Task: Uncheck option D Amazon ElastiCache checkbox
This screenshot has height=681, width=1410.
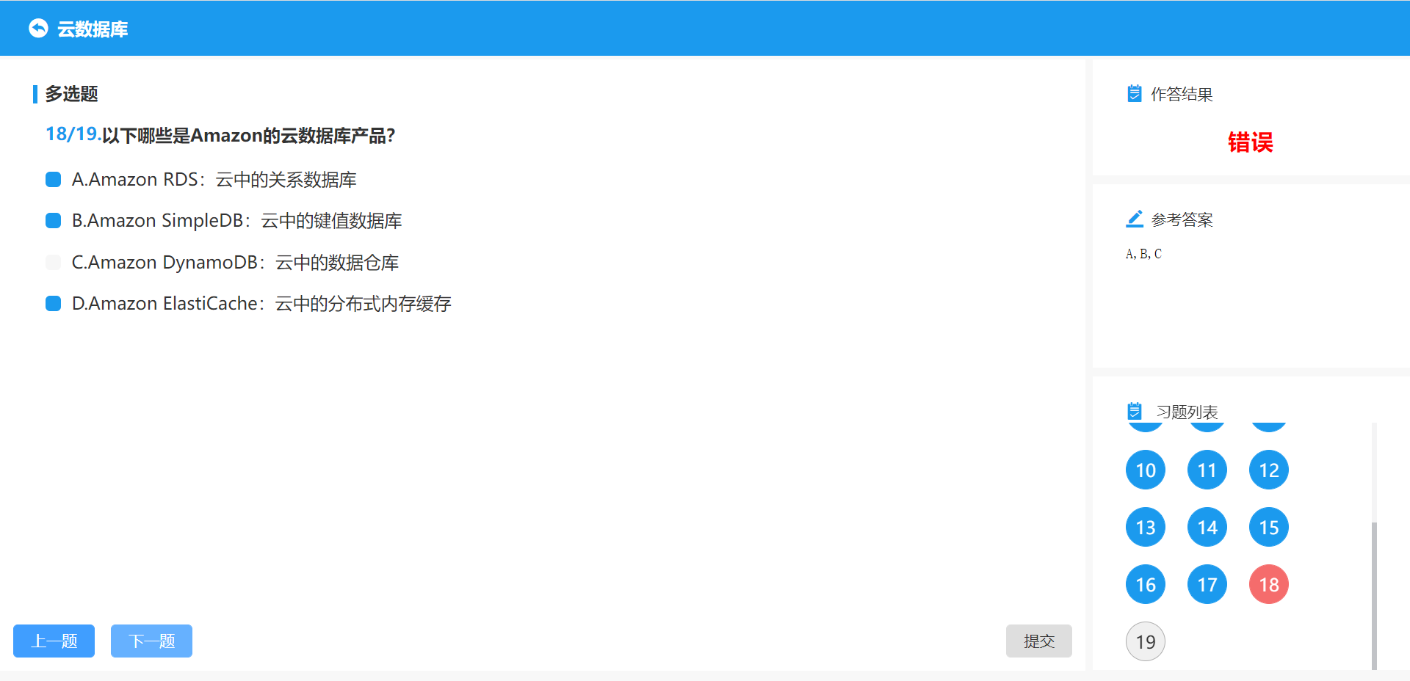Action: 53,303
